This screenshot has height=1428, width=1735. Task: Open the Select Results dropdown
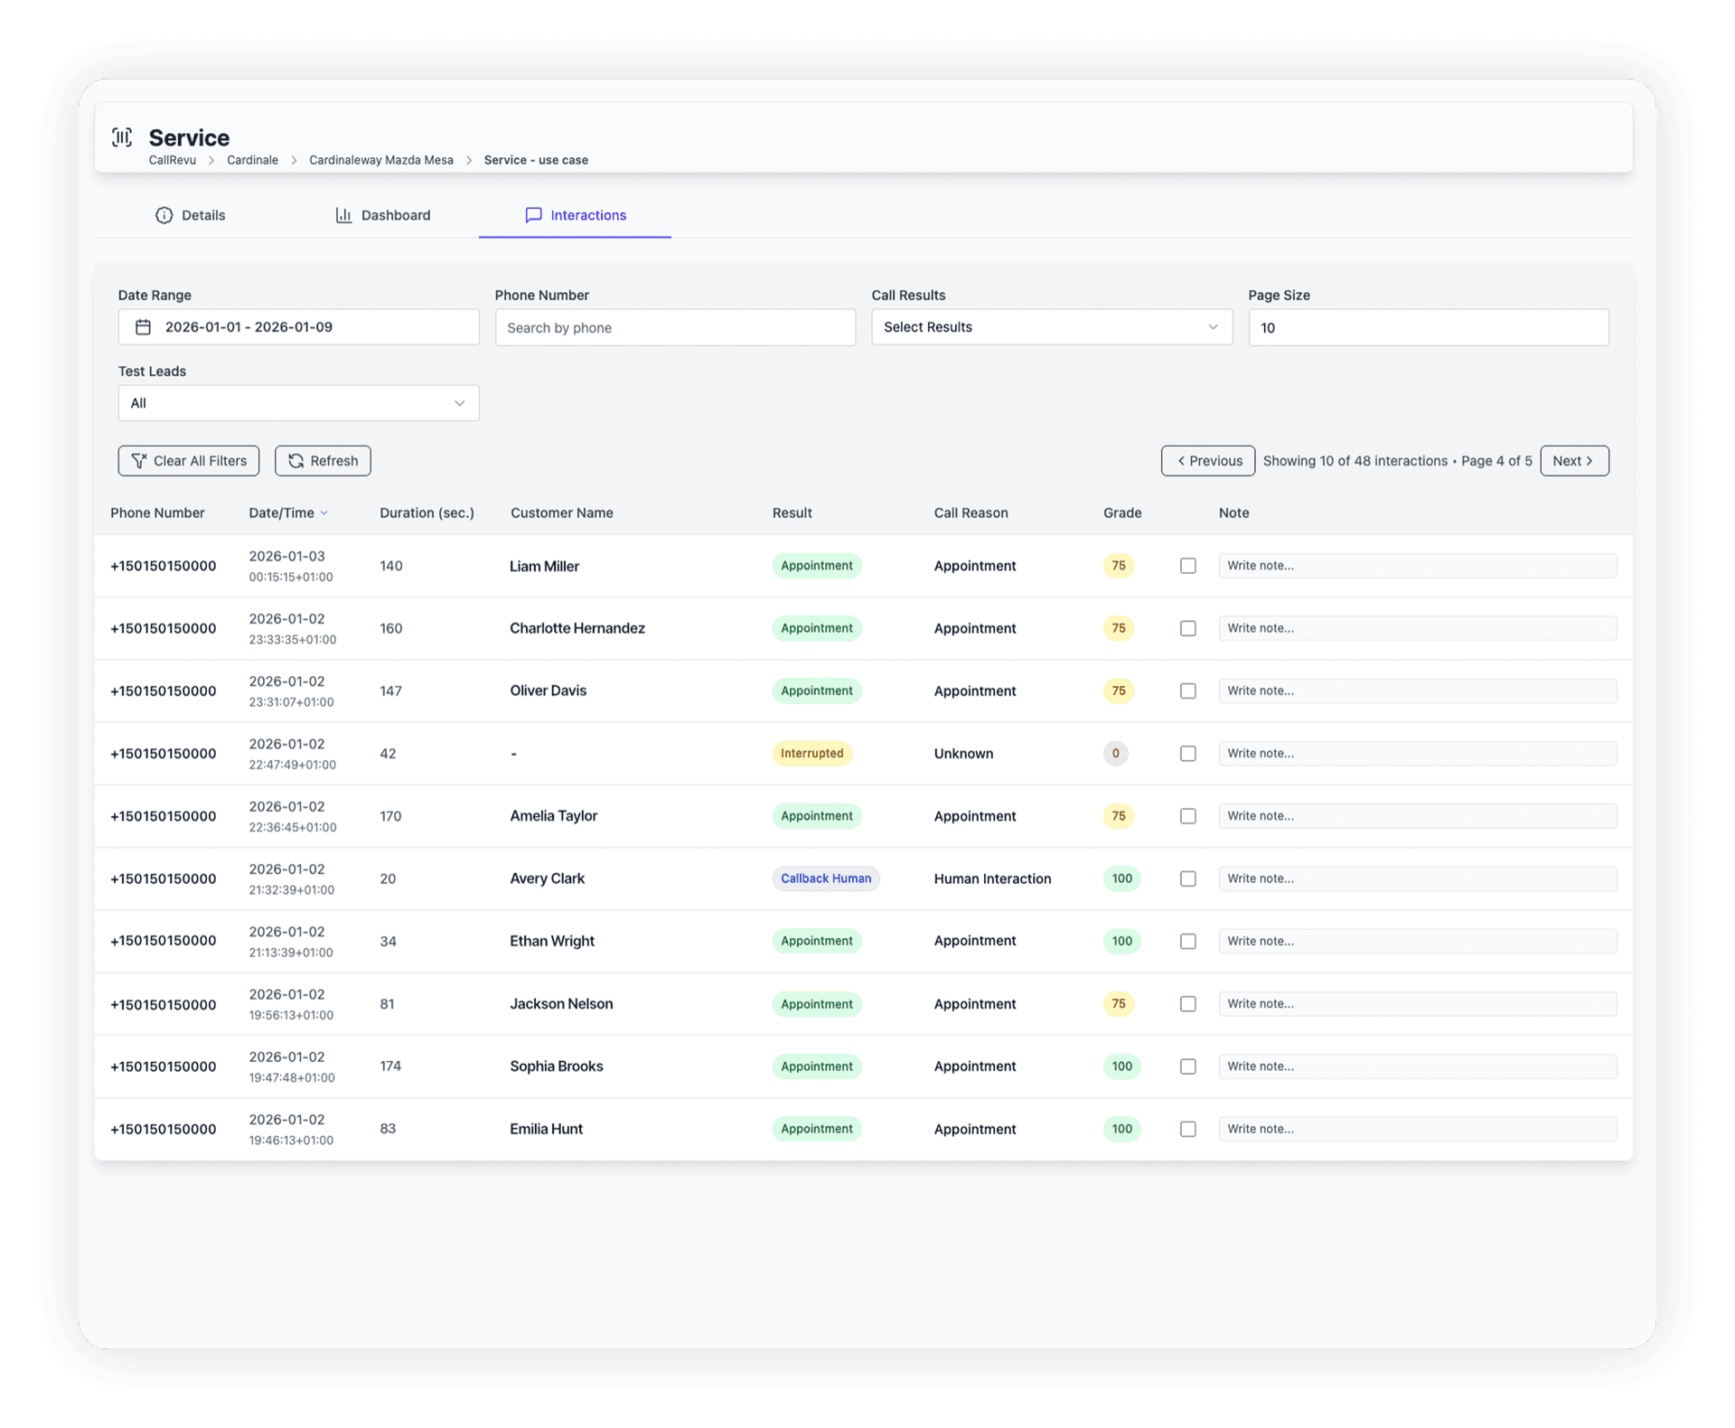[x=1051, y=327]
